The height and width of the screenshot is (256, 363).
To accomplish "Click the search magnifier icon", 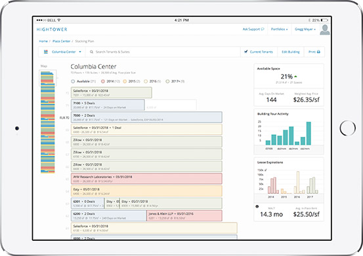I will (x=91, y=52).
